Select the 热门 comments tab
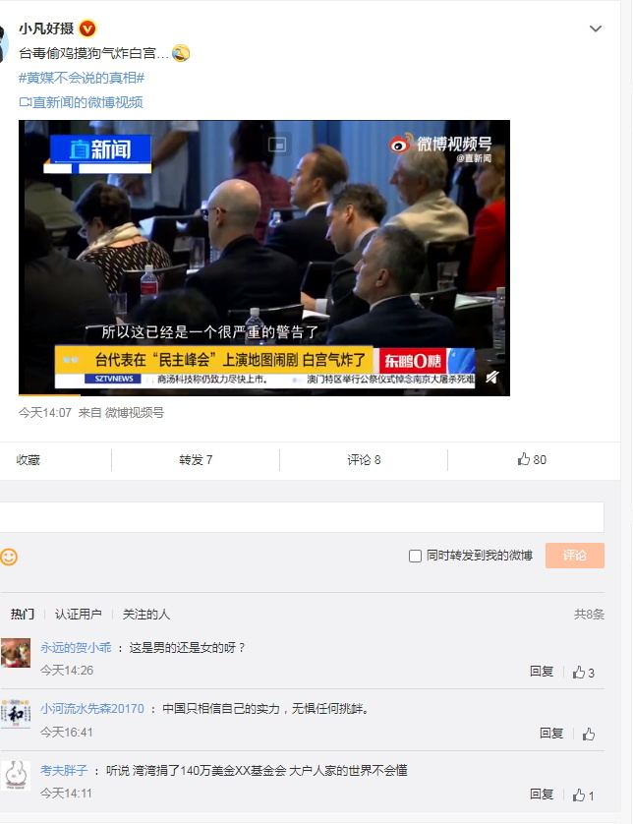This screenshot has width=633, height=824. [x=23, y=614]
